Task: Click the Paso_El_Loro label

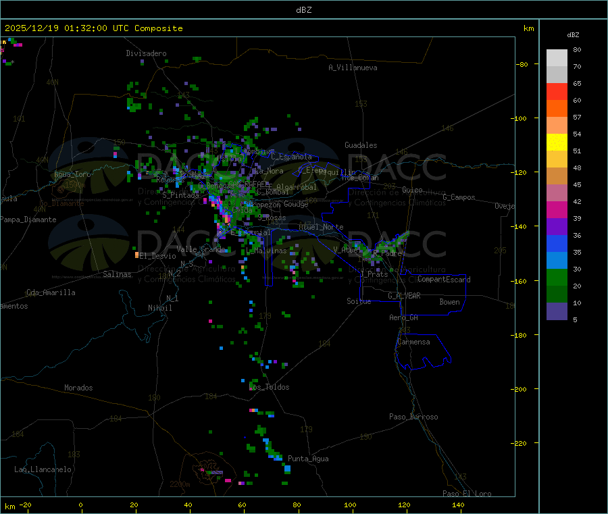Action: [x=467, y=494]
